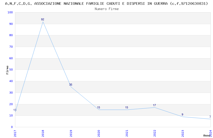
Task: Click the subtitle "Numero Firme"
Action: coord(107,9)
